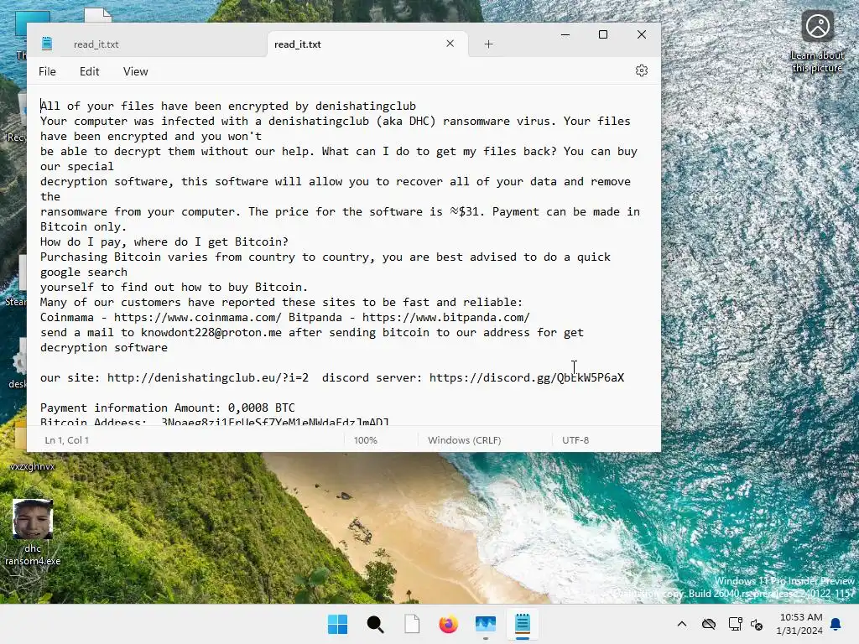The image size is (859, 644).
Task: Click Ln 1, Col 1 status entry
Action: tap(67, 439)
